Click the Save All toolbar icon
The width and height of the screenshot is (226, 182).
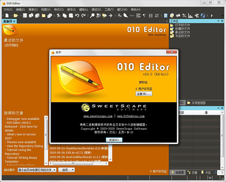[37, 15]
